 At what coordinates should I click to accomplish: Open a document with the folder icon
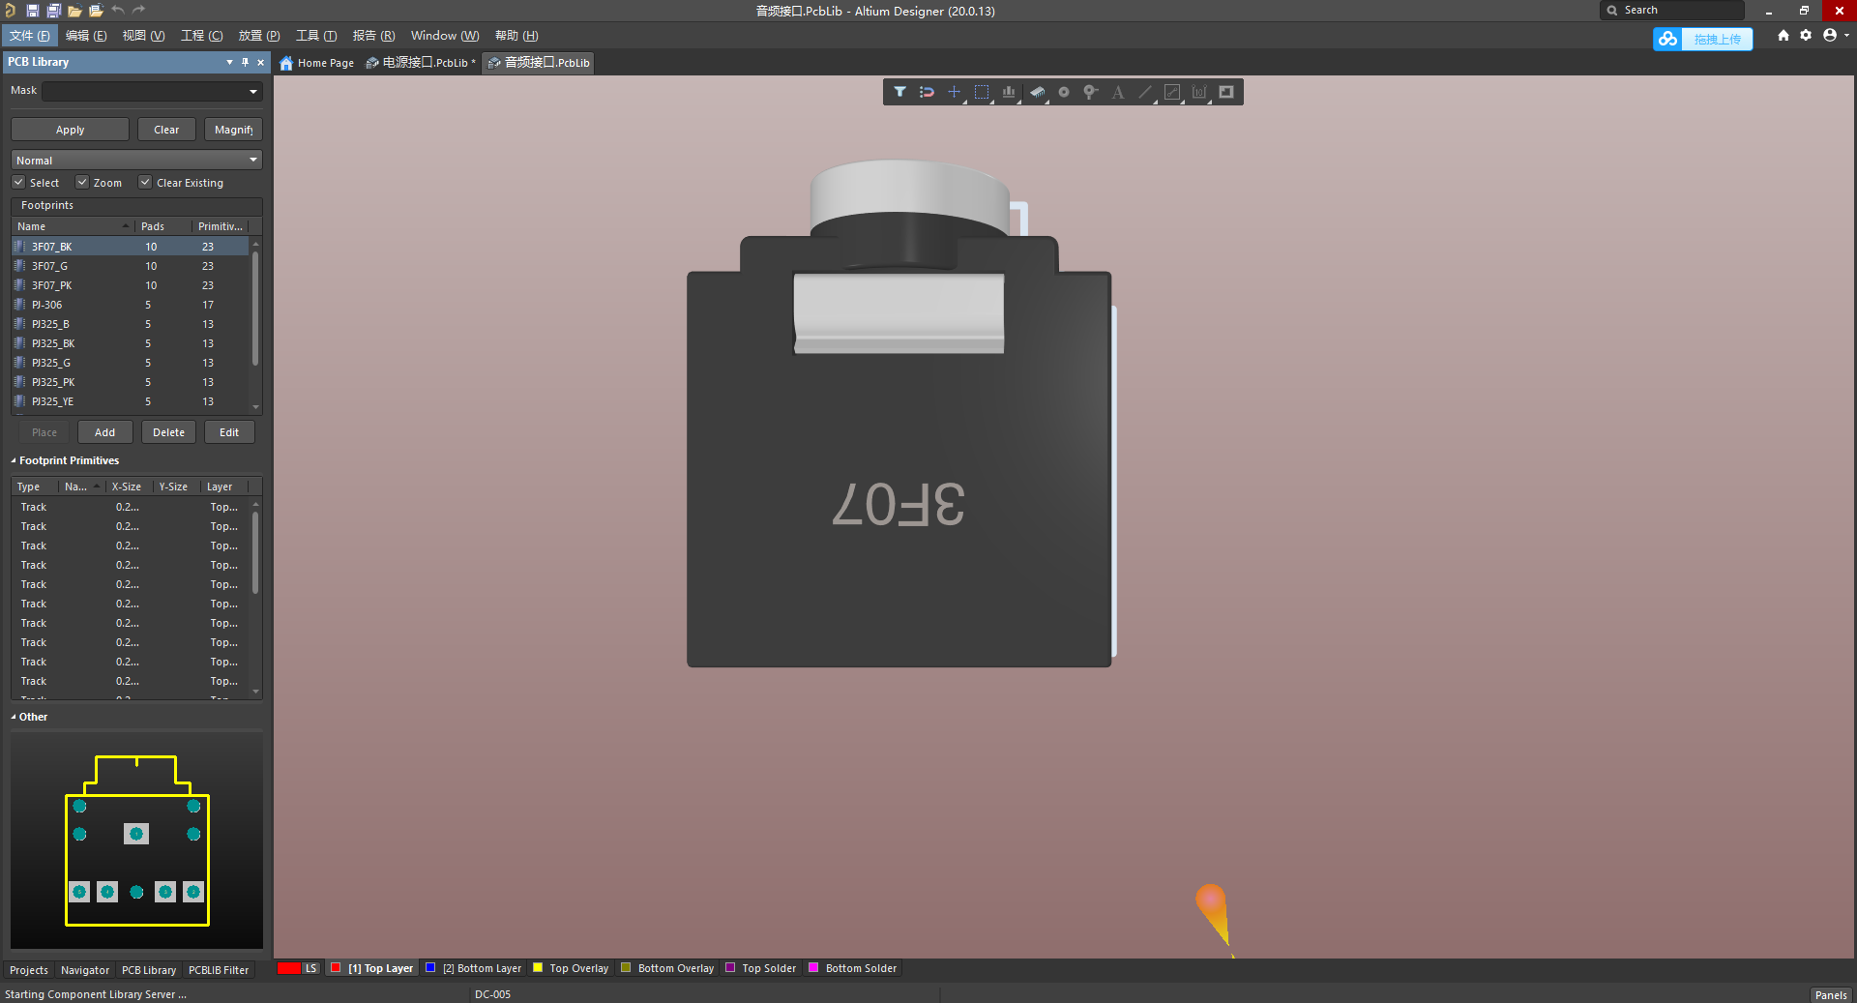point(74,11)
